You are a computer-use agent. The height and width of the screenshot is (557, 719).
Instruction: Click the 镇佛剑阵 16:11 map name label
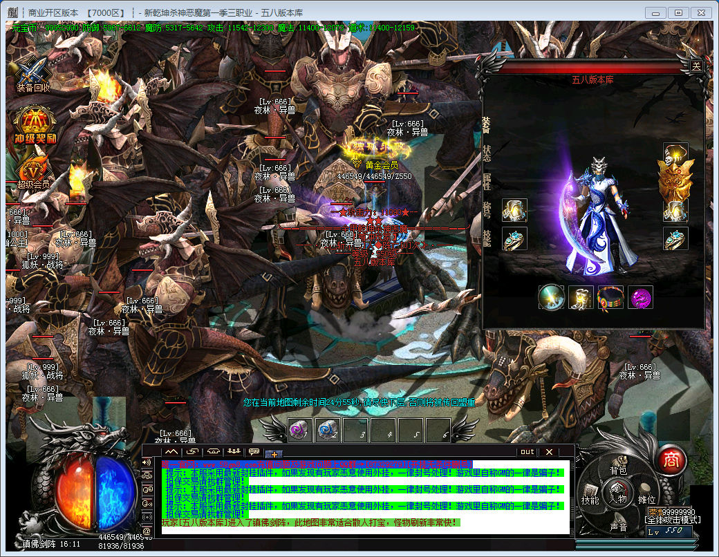click(51, 544)
